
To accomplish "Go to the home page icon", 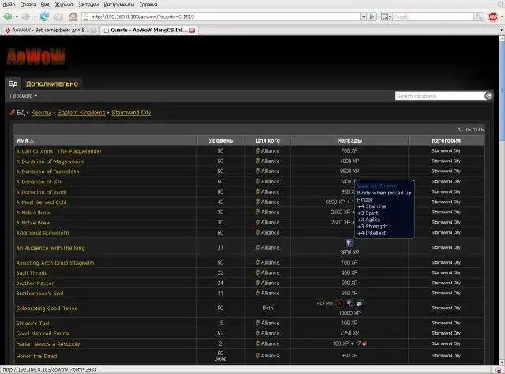I will coord(73,17).
